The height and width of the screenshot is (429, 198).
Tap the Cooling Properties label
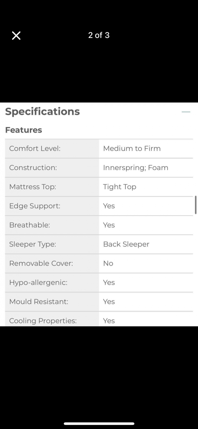43,321
